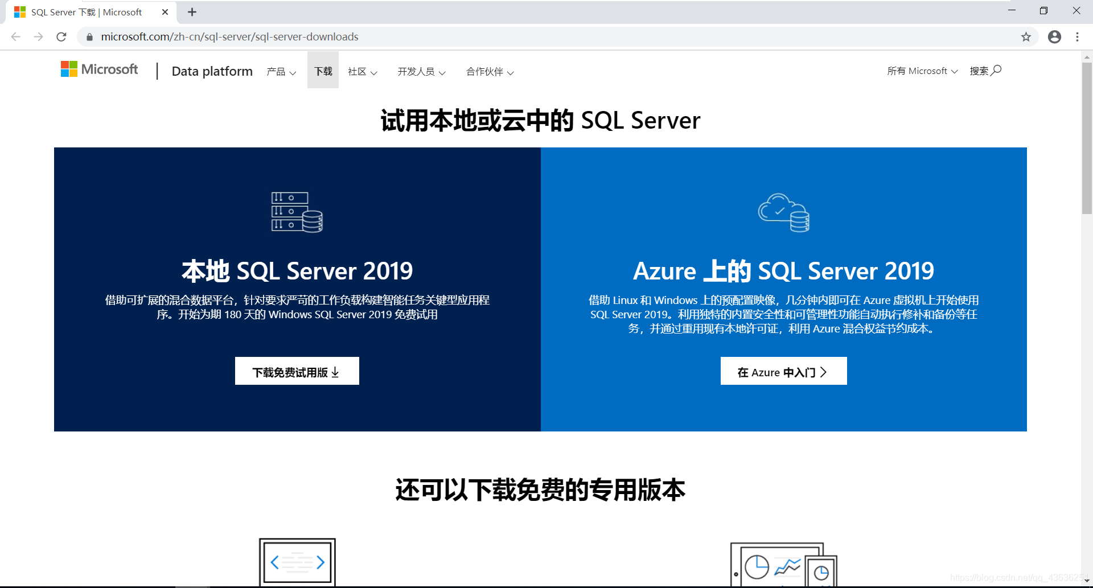Expand the 开发人员 dropdown menu
The image size is (1093, 588).
(422, 72)
